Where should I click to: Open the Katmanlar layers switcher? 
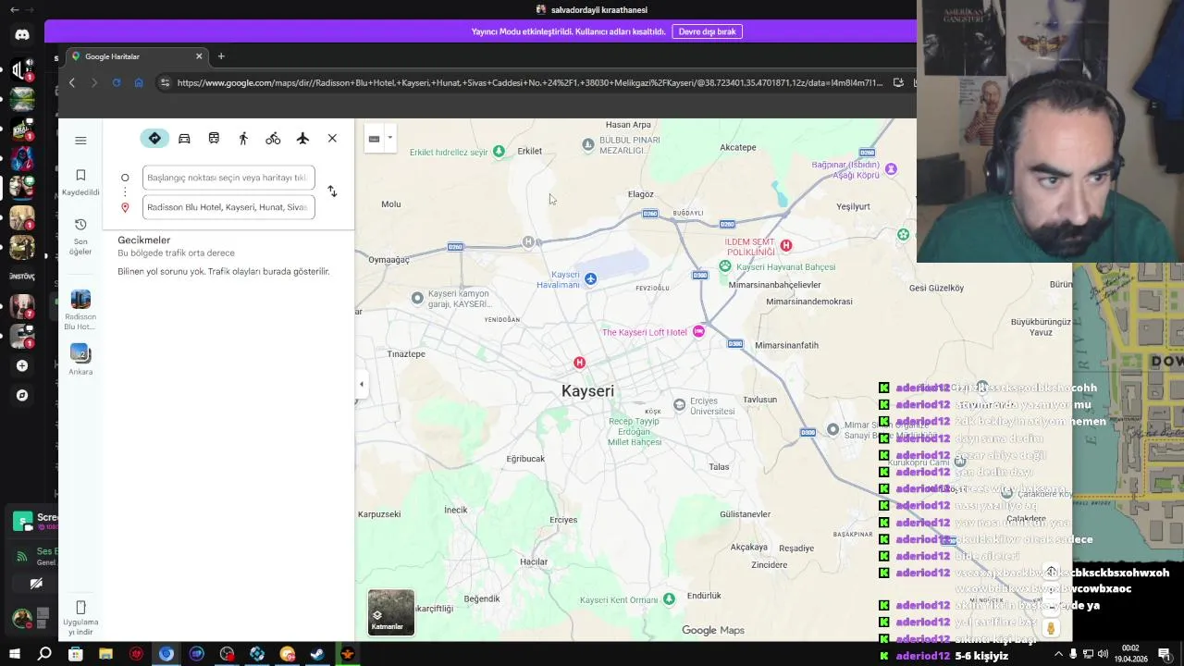pyautogui.click(x=391, y=613)
